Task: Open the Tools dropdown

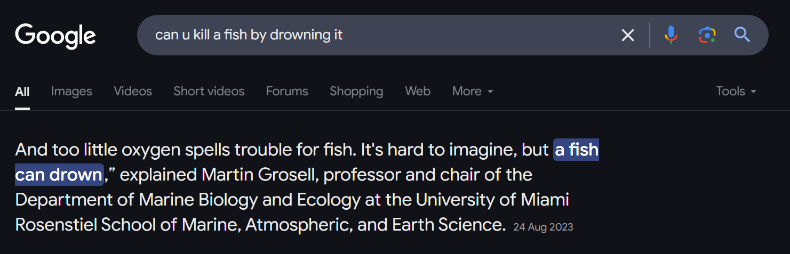Action: point(736,92)
